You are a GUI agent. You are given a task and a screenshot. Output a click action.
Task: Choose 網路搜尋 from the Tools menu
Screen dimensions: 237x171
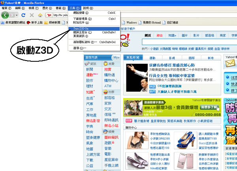click(94, 13)
